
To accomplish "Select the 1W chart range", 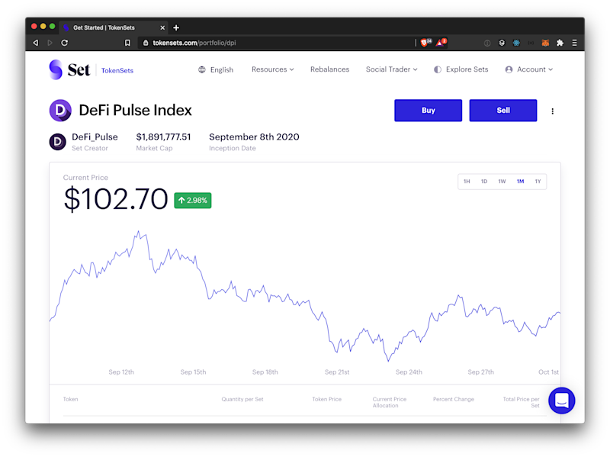I will click(x=502, y=182).
